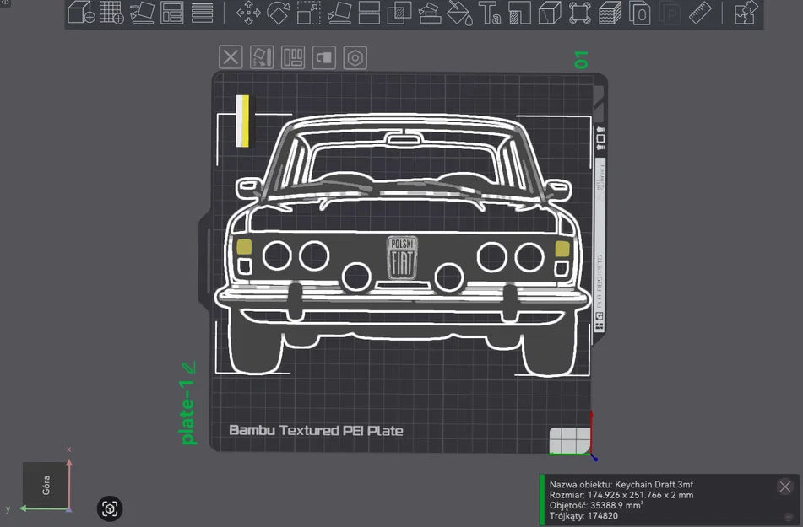Select the Lay on face tool
This screenshot has width=803, height=527.
pos(339,13)
